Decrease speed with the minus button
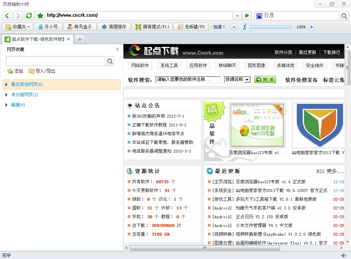This screenshot has height=259, width=351. tap(234, 27)
